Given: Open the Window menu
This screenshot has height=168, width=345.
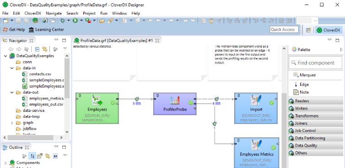Looking at the screenshot, I should [x=119, y=13].
